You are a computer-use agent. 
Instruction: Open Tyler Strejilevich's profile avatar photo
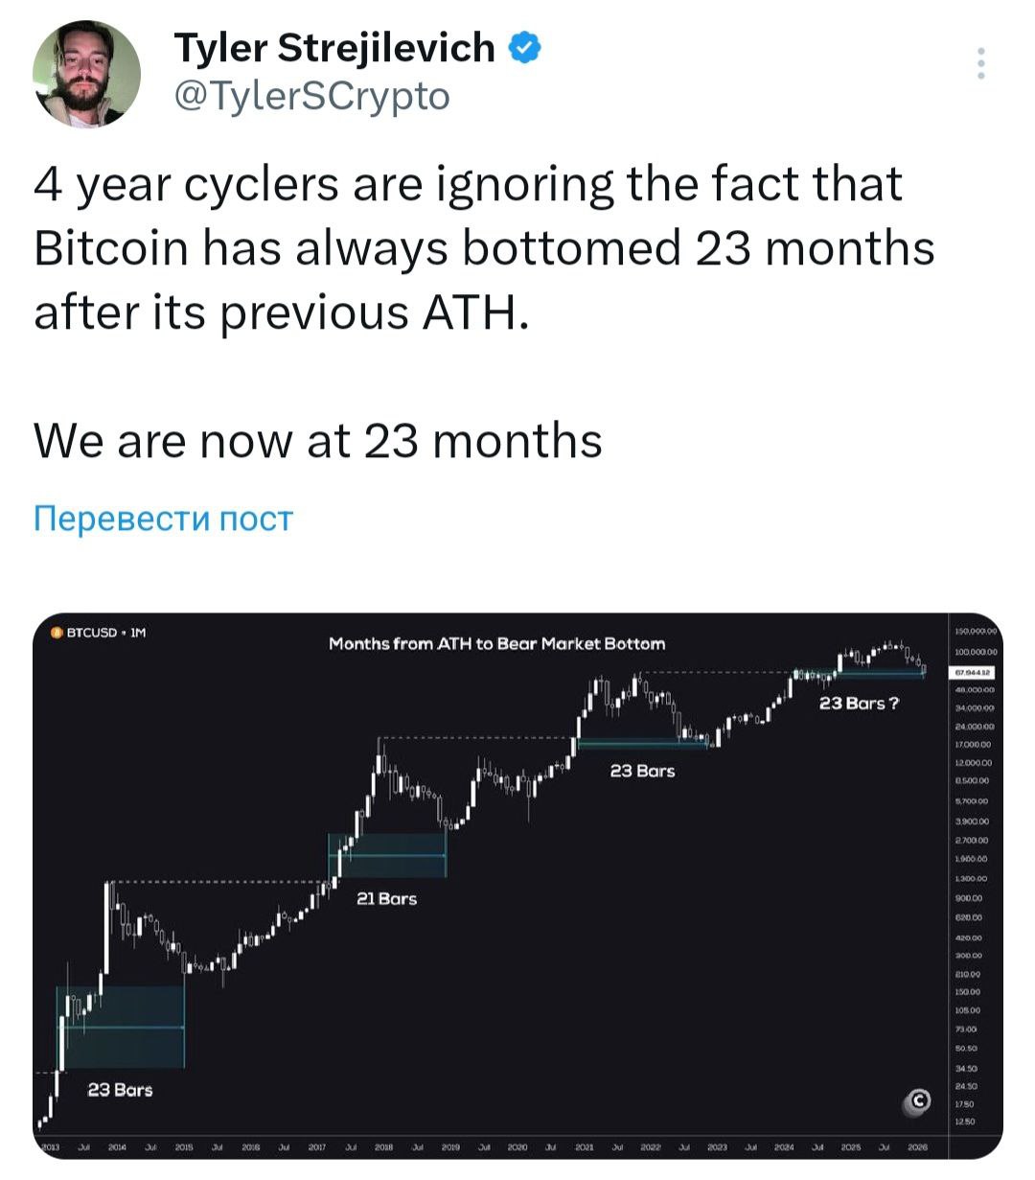click(x=86, y=74)
